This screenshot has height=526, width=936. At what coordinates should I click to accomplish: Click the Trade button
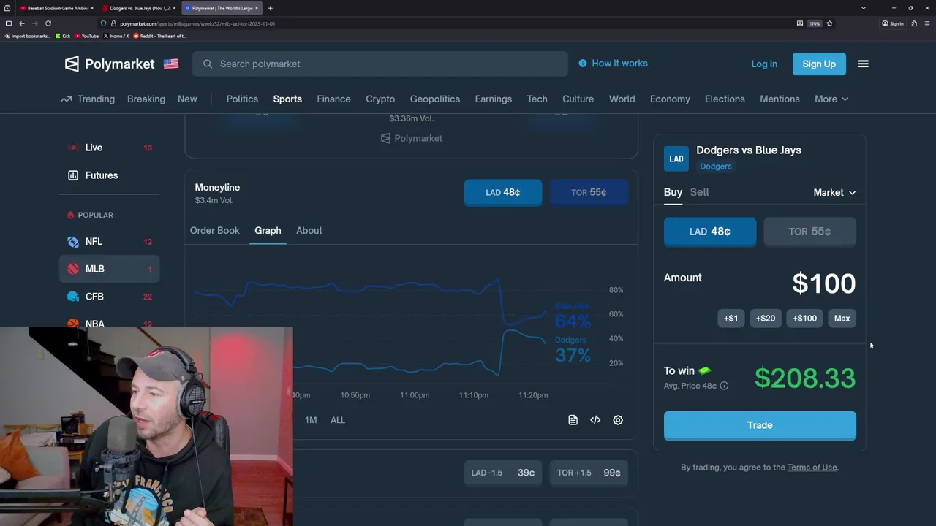point(760,425)
